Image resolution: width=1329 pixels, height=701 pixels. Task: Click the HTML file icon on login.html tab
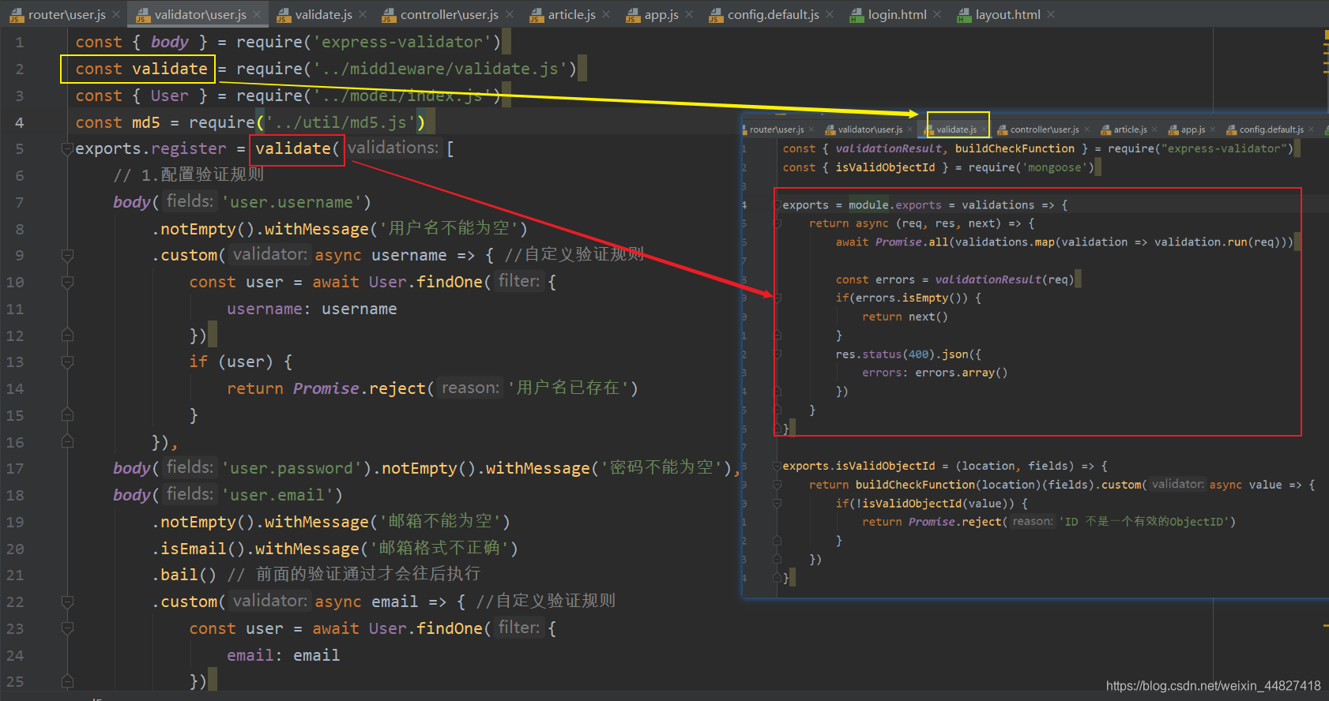click(857, 15)
